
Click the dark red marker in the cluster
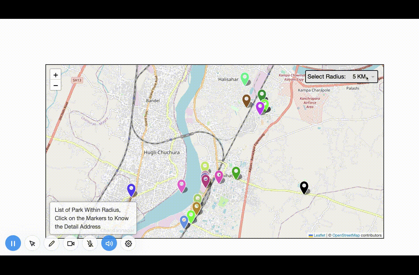coord(206,181)
